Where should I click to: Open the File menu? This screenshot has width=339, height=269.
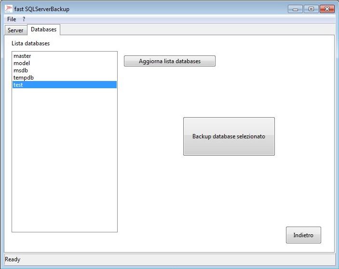tap(12, 19)
